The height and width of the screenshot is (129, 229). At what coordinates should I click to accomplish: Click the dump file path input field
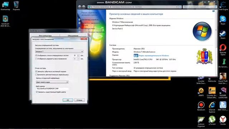pos(52,89)
